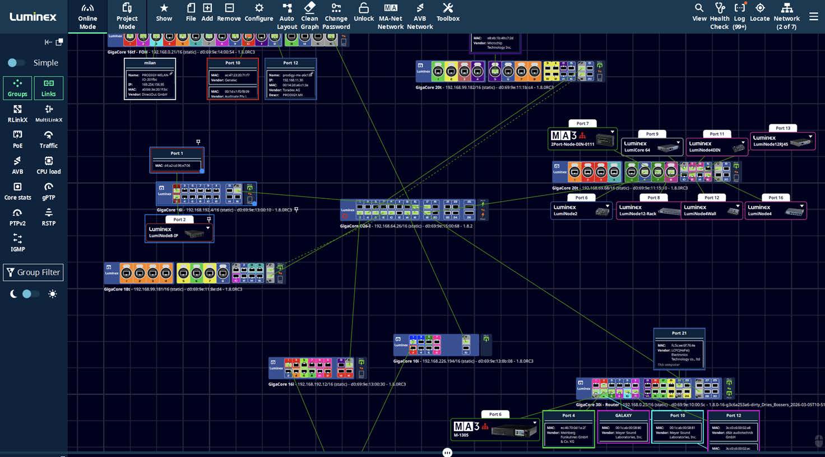Toggle the PoE overlay
The height and width of the screenshot is (457, 825).
coord(17,139)
